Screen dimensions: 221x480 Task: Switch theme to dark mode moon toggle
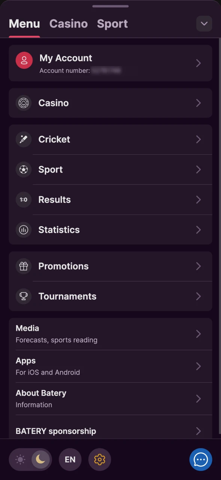(x=40, y=459)
